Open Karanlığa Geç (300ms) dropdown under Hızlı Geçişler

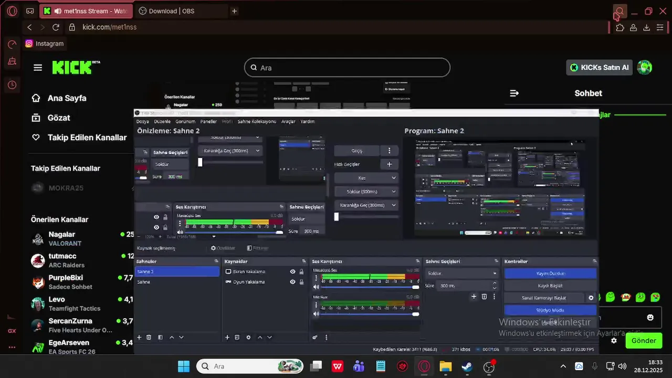point(366,205)
